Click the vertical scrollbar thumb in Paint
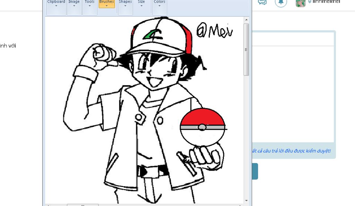Viewport: 355px width, 206px height. click(x=246, y=50)
